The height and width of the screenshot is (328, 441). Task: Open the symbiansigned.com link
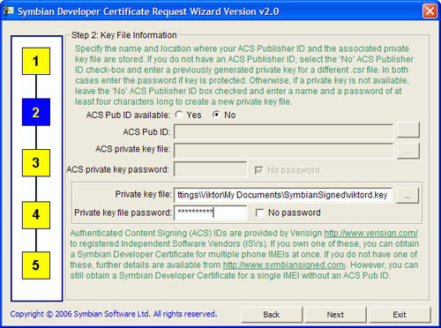pos(284,265)
